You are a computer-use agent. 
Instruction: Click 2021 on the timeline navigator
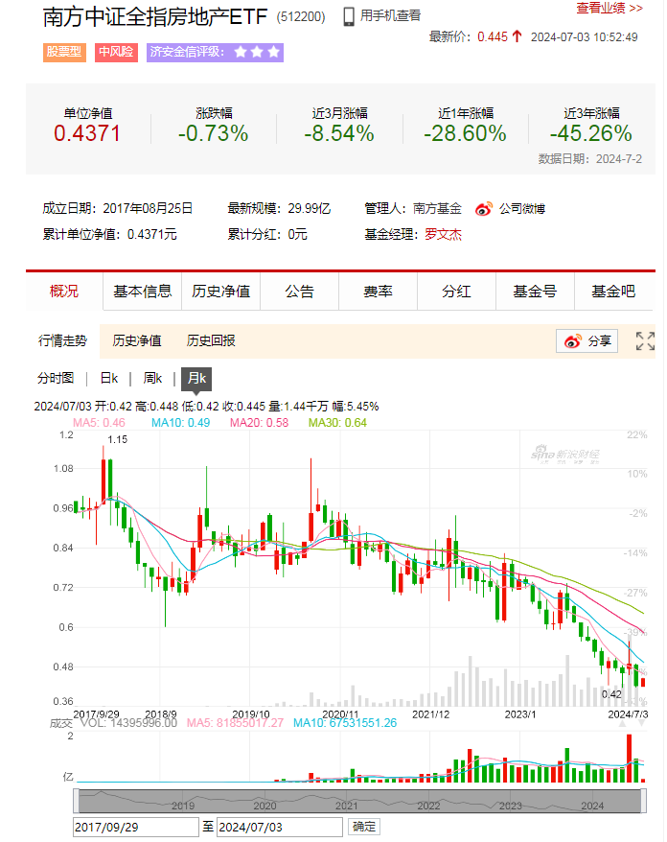pyautogui.click(x=347, y=806)
